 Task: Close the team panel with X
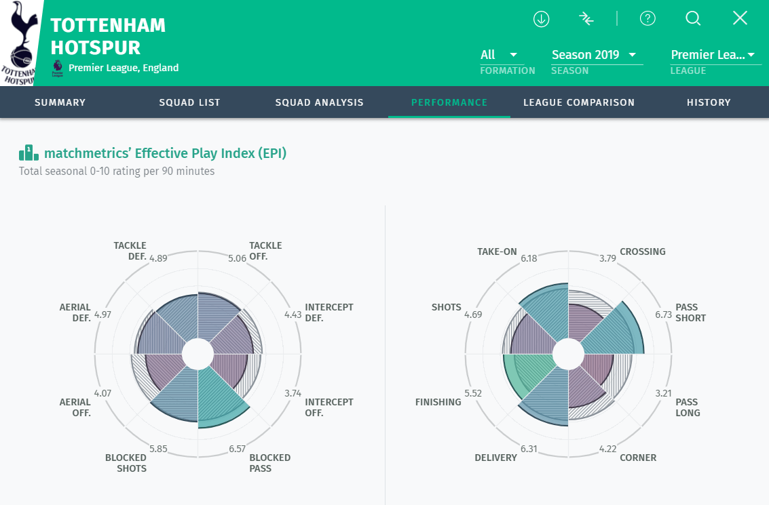tap(740, 18)
